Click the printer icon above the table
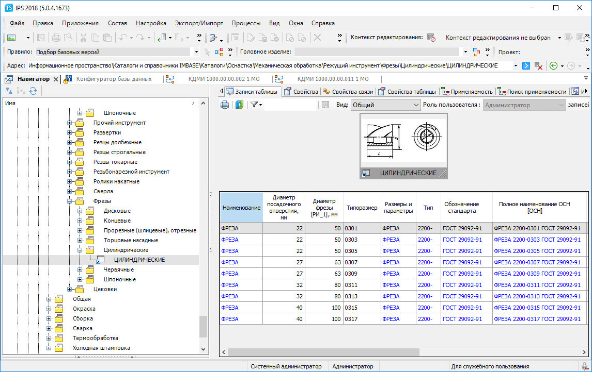Viewport: 592px width, 372px height. coord(225,105)
